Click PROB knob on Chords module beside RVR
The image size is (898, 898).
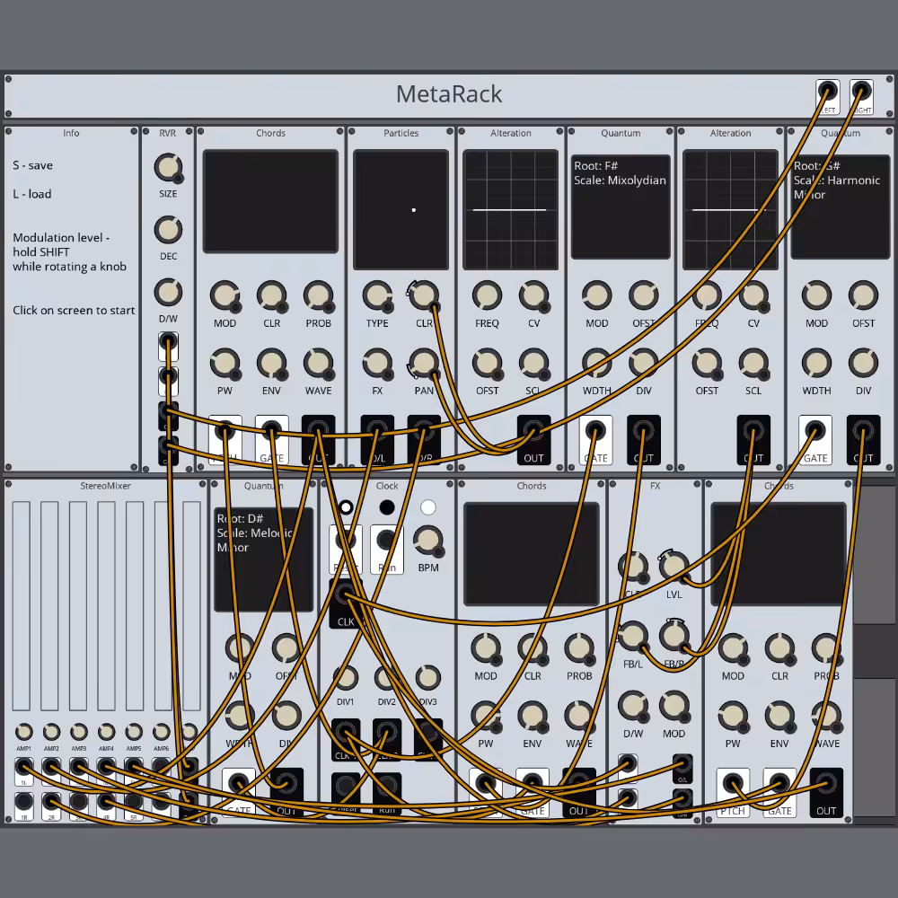318,295
